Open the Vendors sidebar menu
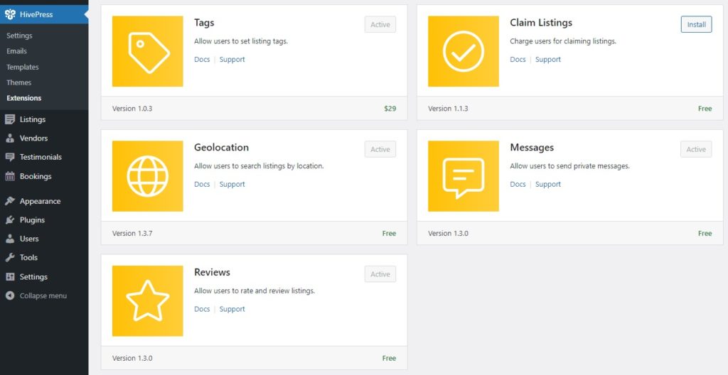 33,138
